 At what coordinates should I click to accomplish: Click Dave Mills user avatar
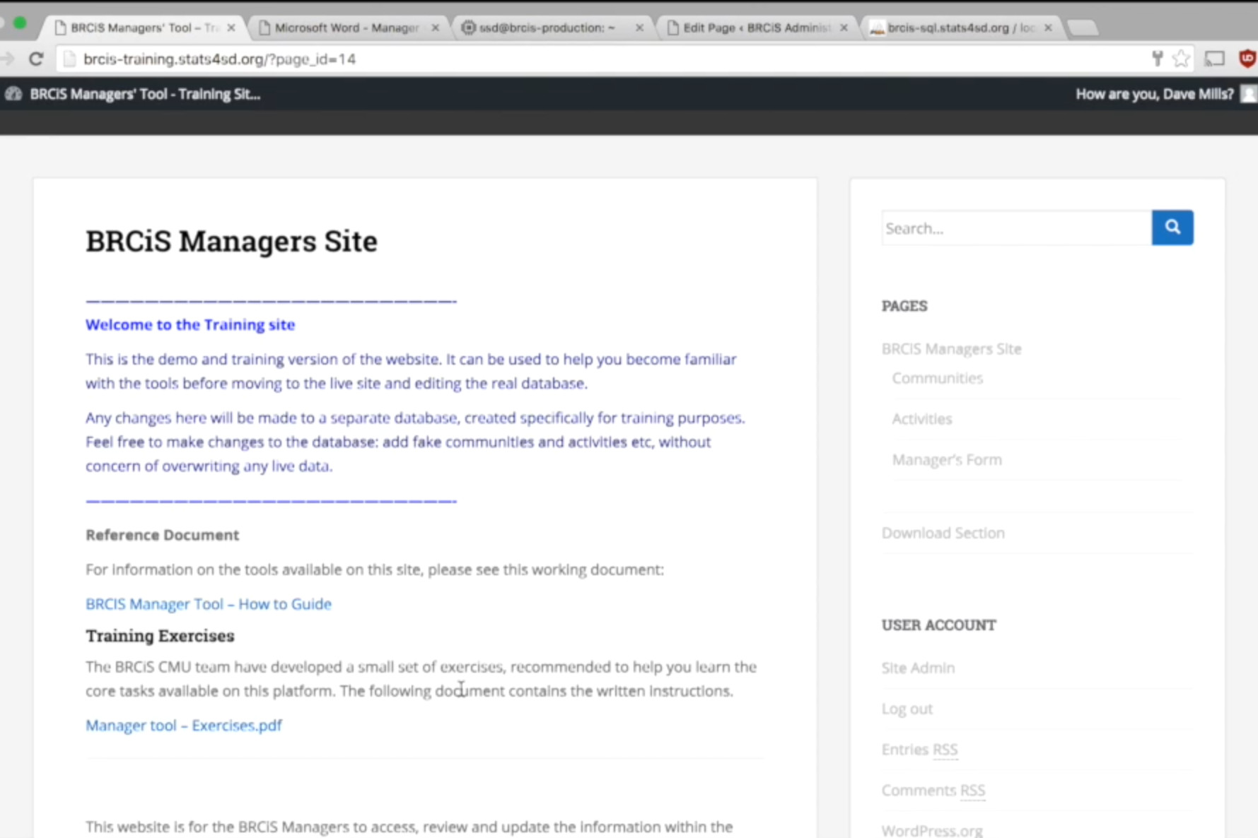click(1249, 94)
